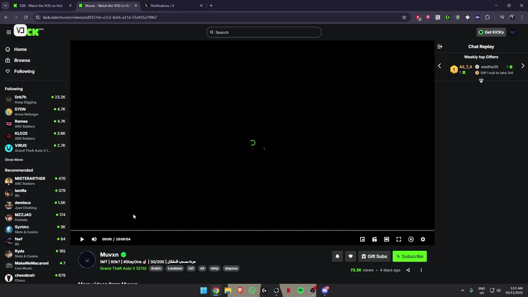Screen dimensions: 528x297
Task: Show previous weekly top gifter
Action: pyautogui.click(x=439, y=66)
